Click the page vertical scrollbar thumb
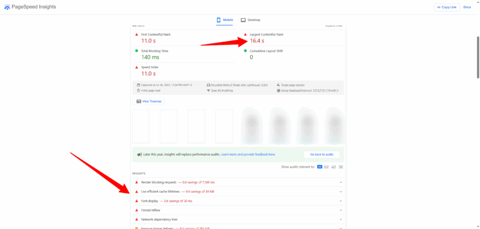The height and width of the screenshot is (229, 480). coord(478,57)
